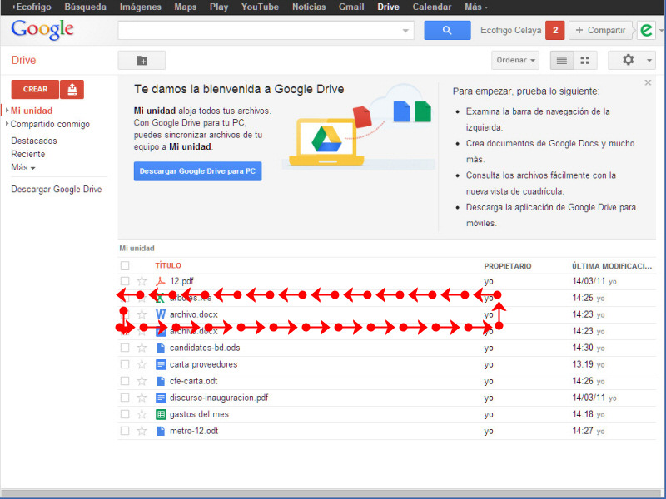This screenshot has height=499, width=666.
Task: Click the Google logo
Action: click(42, 30)
